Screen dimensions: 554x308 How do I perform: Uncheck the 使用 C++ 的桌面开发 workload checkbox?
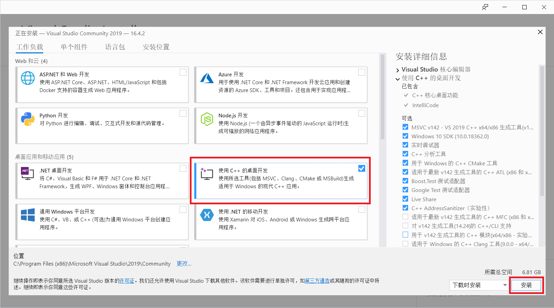362,168
